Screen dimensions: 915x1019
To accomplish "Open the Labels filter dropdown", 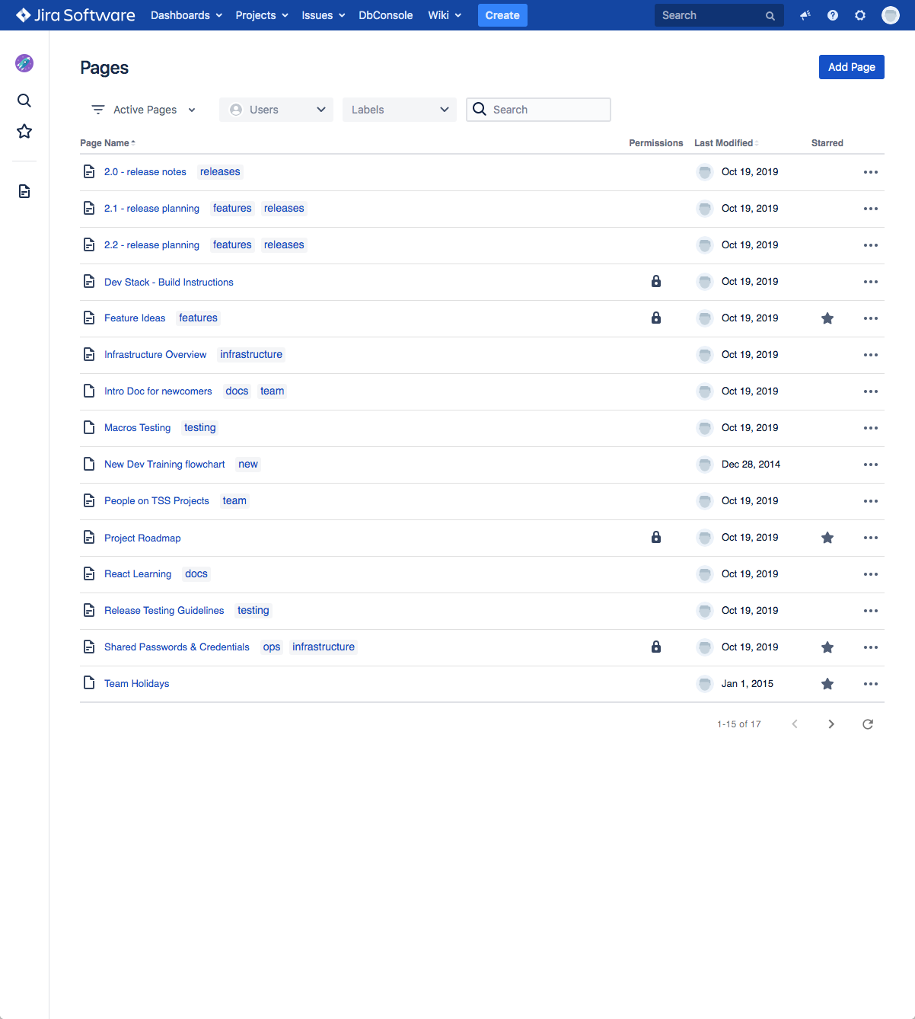I will click(400, 110).
